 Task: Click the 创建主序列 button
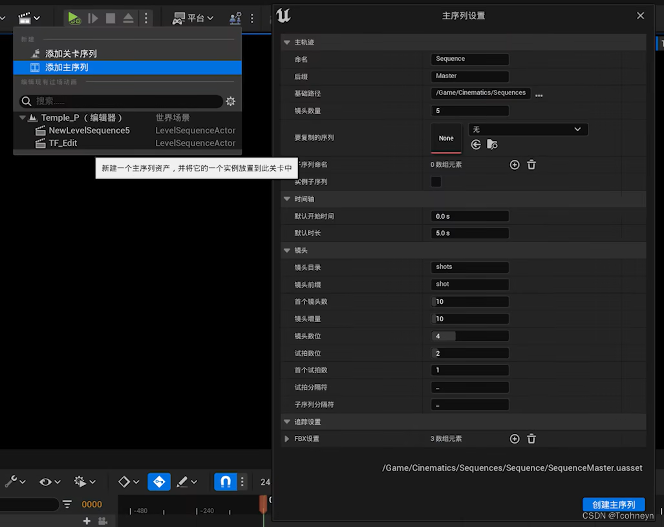coord(613,504)
